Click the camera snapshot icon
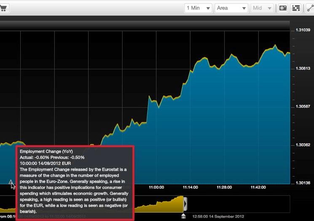314x221 pixels. [283, 8]
